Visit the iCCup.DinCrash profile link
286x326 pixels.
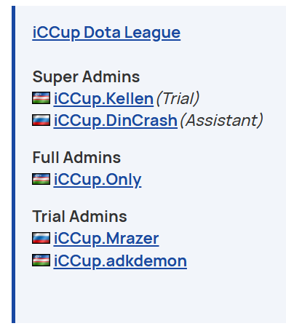(116, 121)
